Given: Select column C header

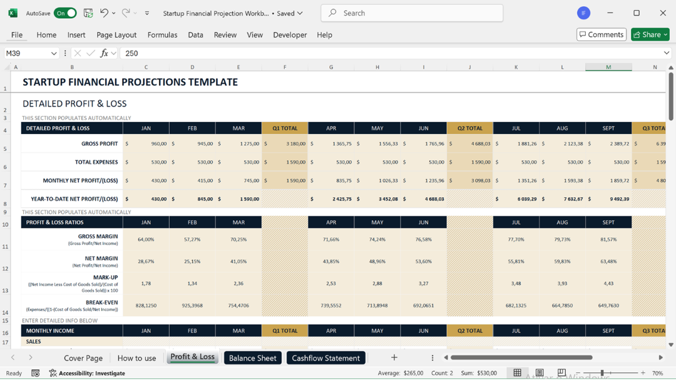Looking at the screenshot, I should [x=146, y=67].
